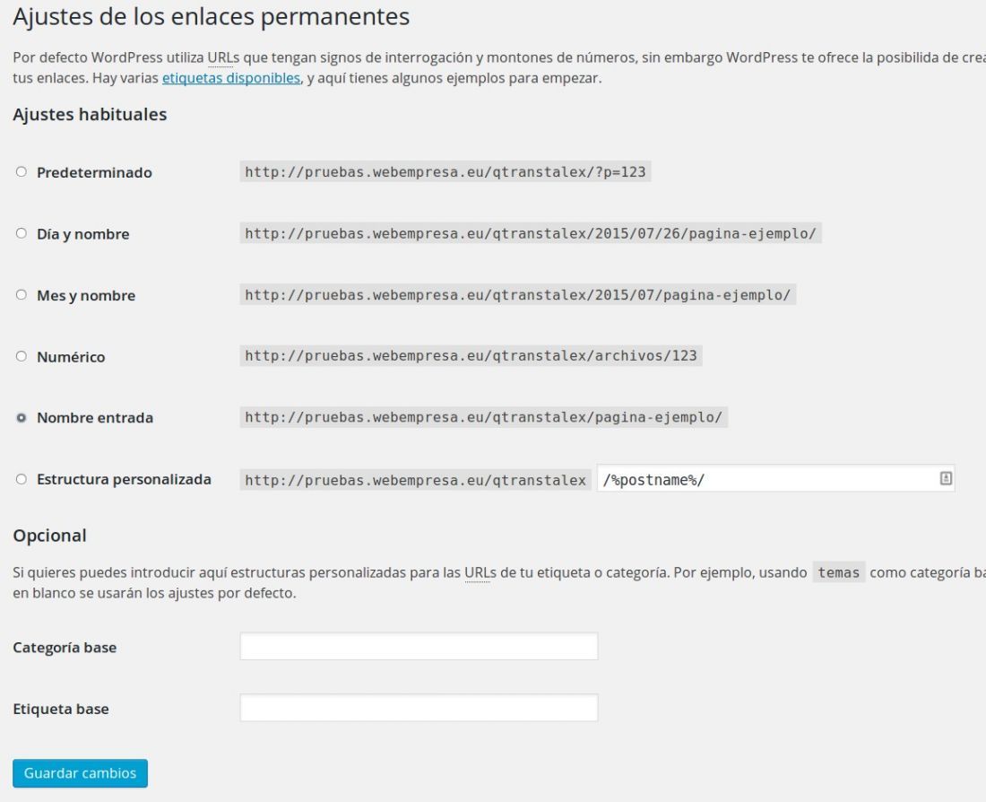The height and width of the screenshot is (802, 986).
Task: Select the Día y nombre option
Action: coord(22,233)
